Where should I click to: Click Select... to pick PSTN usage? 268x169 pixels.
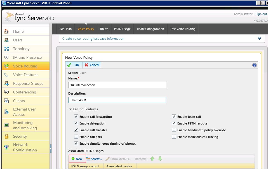[x=94, y=159]
